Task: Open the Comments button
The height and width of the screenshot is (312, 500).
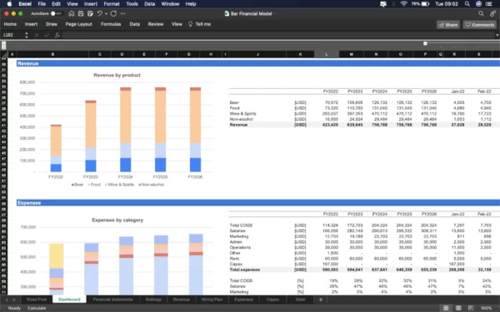Action: [x=480, y=25]
